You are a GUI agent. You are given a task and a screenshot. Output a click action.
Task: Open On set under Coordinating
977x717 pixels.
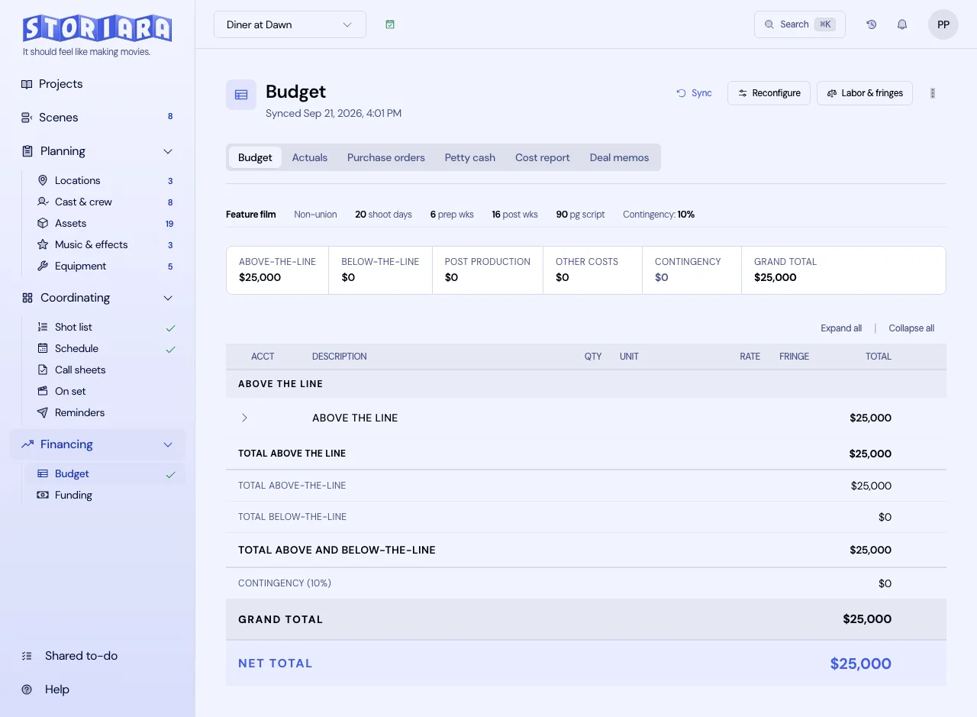(x=105, y=391)
